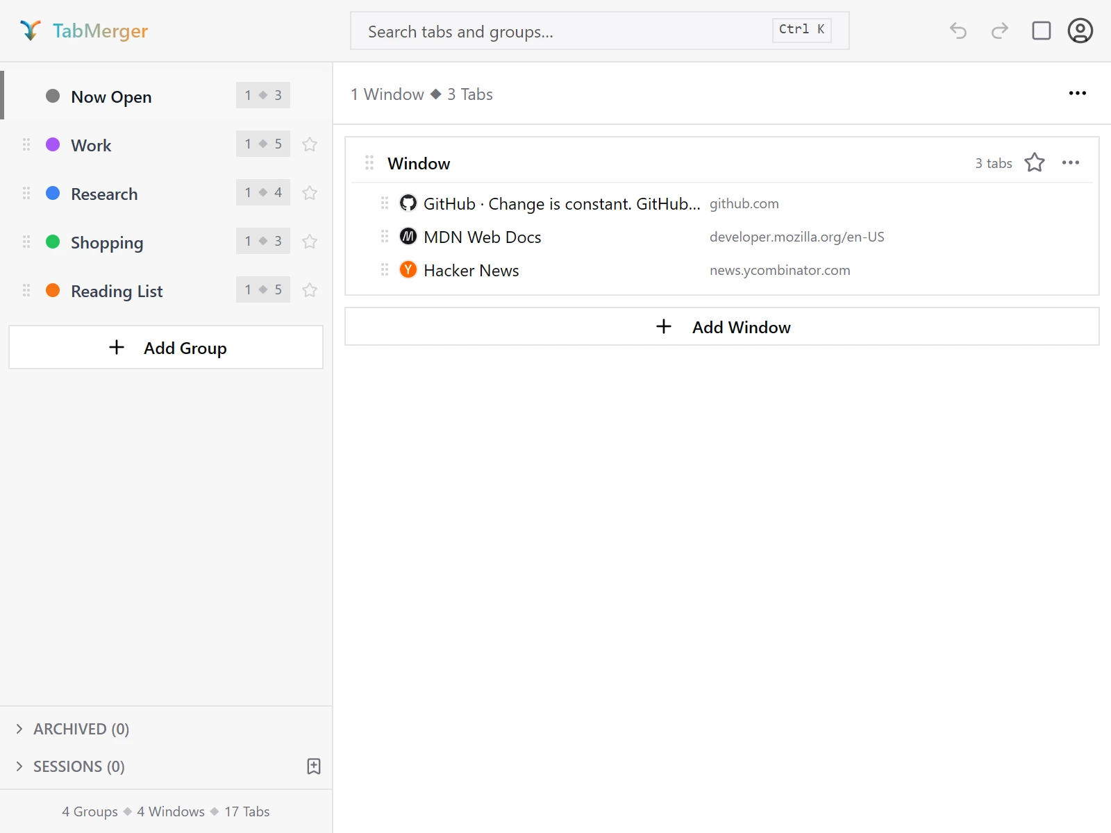Viewport: 1111px width, 833px height.
Task: Click the Shopping group drag handle
Action: (26, 242)
